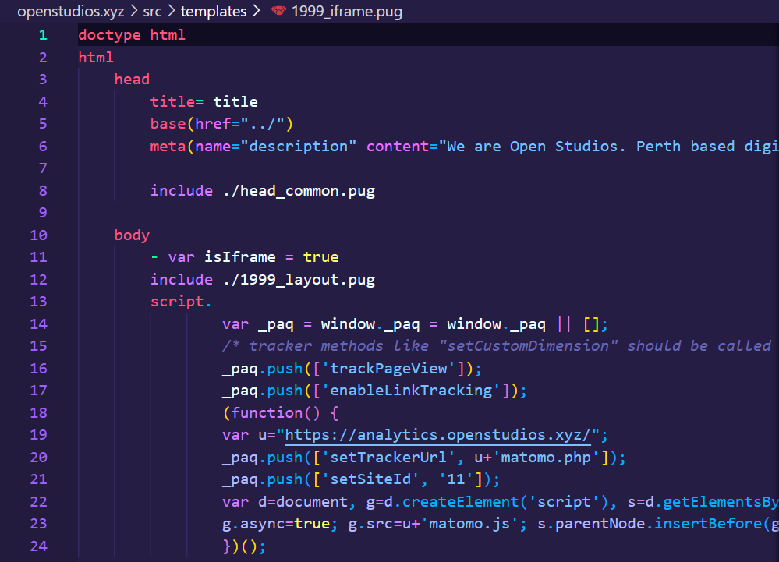Click the 'body' tag on line 10
This screenshot has width=779, height=562.
[132, 235]
